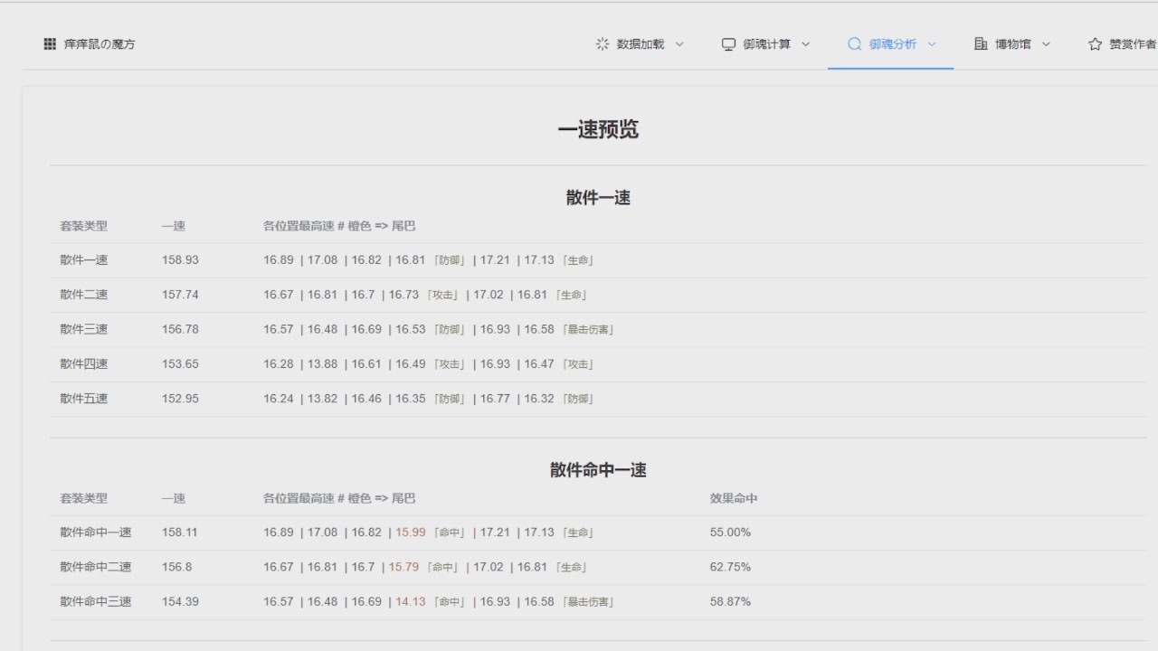Click the 数据加载 loading spinner icon
Screen dimensions: 1158x651
tap(603, 44)
